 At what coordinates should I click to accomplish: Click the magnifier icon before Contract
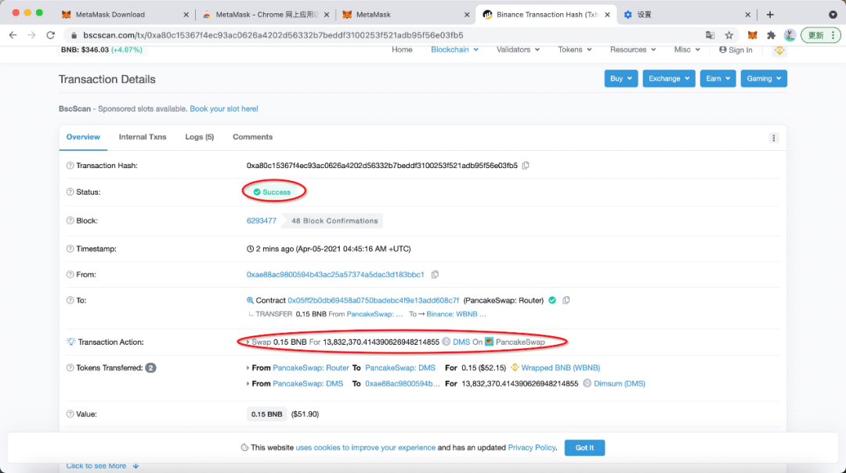[250, 300]
